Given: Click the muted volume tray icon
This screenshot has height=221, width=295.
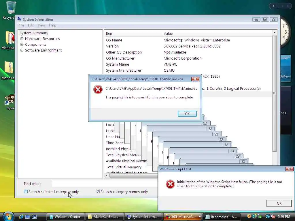Looking at the screenshot, I should 273,216.
